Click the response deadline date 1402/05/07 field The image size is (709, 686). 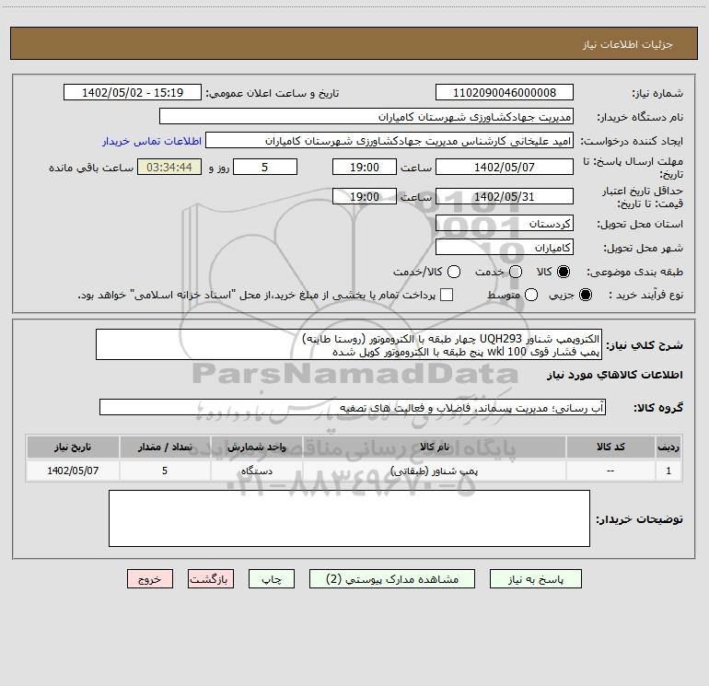[x=505, y=167]
